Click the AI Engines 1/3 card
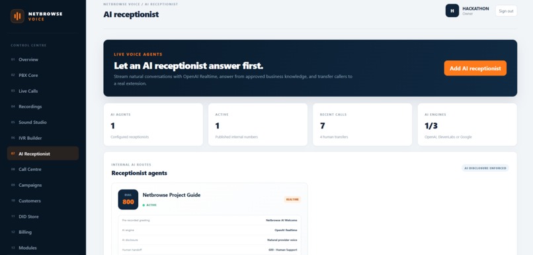Viewport: 533px width, 255px height. [467, 125]
